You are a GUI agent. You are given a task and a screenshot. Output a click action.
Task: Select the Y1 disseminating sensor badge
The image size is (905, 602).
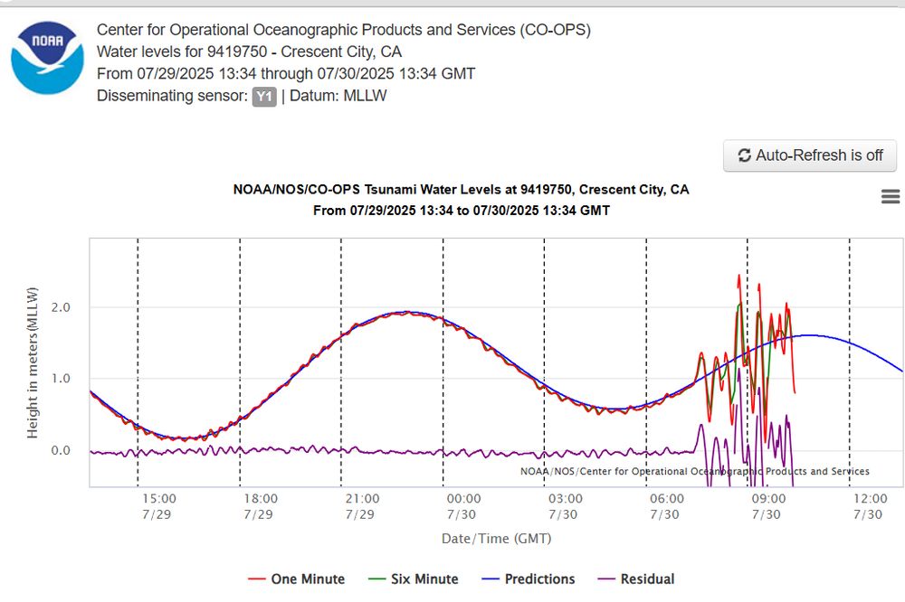(263, 97)
